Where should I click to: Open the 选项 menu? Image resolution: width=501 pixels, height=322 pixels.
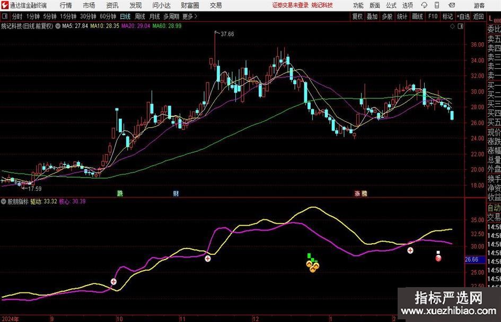[x=407, y=5]
